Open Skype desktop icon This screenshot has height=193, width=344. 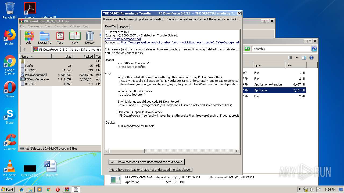10,116
